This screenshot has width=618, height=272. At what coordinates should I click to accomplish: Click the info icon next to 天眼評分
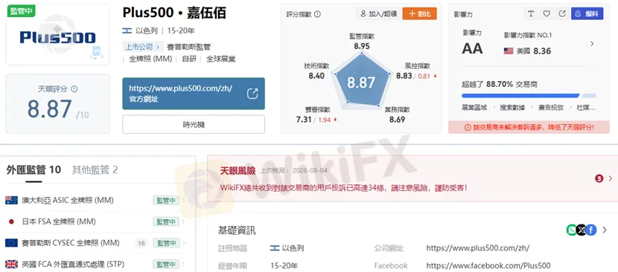(74, 89)
